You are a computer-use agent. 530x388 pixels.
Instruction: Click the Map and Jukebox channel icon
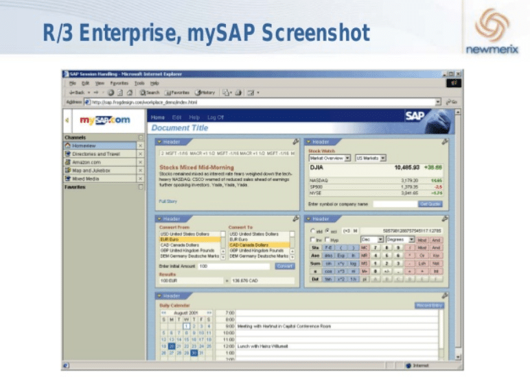tap(67, 170)
